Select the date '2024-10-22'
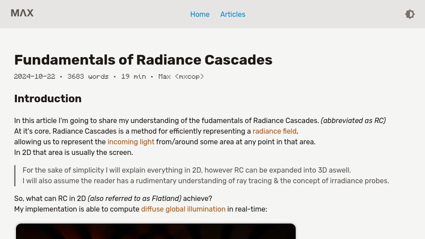 [35, 77]
